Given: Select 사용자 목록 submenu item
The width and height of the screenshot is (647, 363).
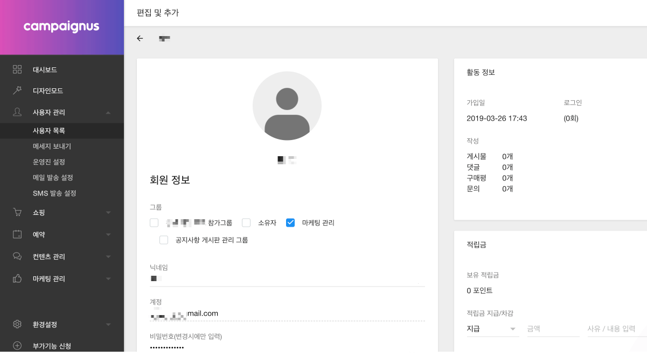Looking at the screenshot, I should [49, 131].
